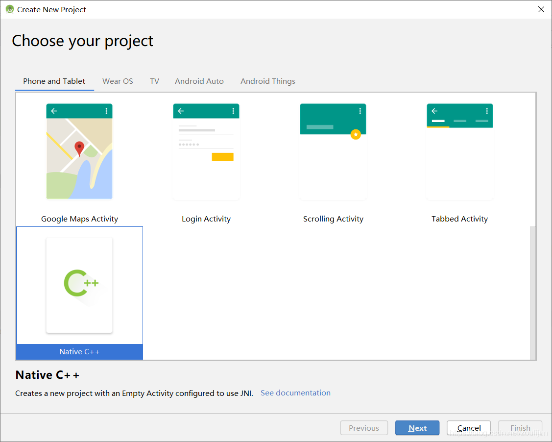This screenshot has width=552, height=442.
Task: Switch to the TV tab
Action: tap(154, 81)
